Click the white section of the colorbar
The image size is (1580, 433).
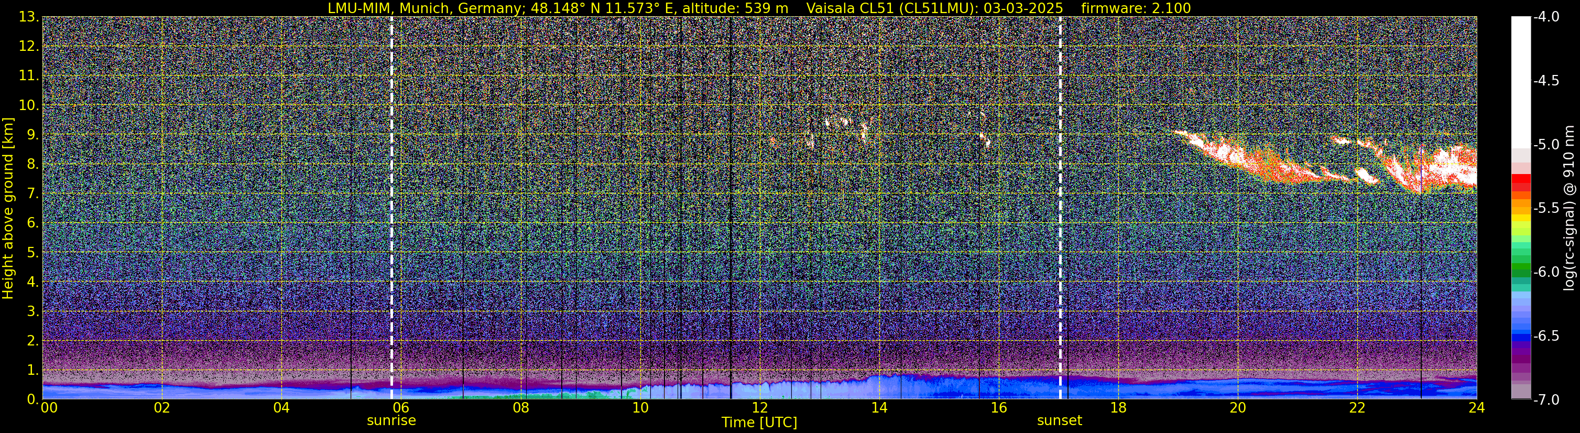pos(1520,82)
